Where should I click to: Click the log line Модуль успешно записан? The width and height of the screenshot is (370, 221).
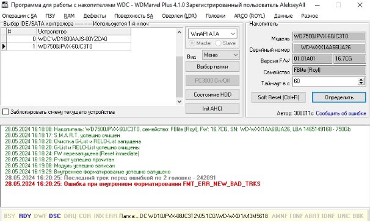click(60, 166)
